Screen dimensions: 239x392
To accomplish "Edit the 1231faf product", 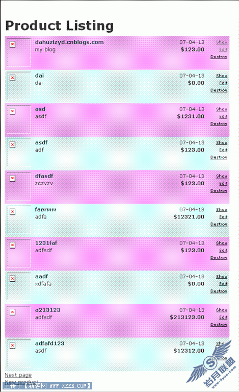I will tap(223, 251).
